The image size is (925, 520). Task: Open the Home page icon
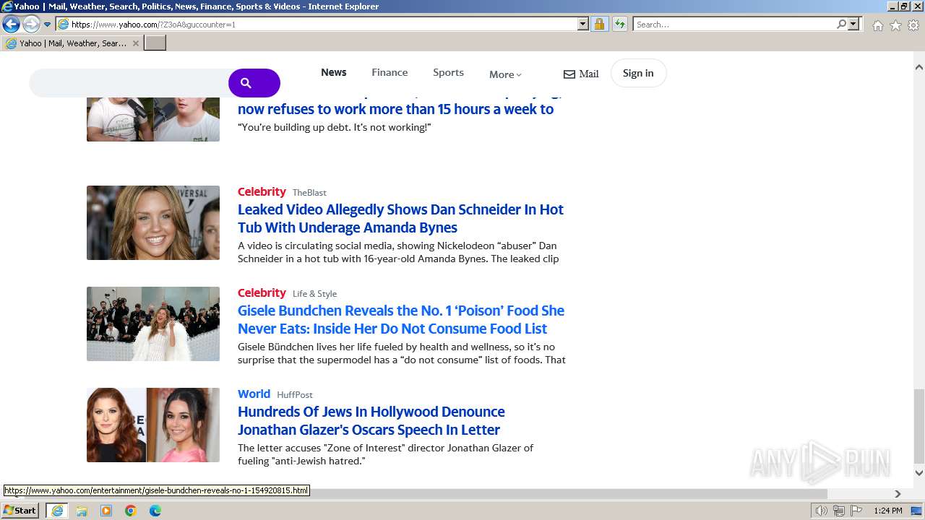coord(877,25)
